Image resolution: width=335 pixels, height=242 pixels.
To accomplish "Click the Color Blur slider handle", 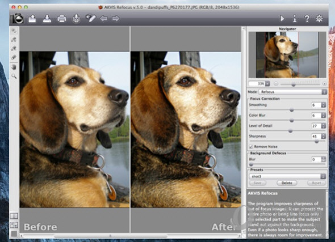I will pyautogui.click(x=291, y=121).
